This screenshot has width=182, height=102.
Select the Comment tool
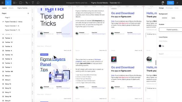pos(38,3)
